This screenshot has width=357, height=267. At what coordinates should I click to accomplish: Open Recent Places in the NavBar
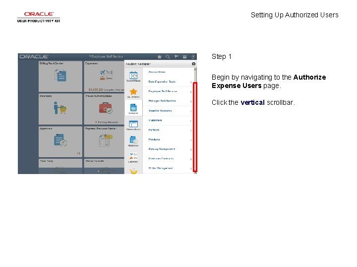tap(133, 77)
